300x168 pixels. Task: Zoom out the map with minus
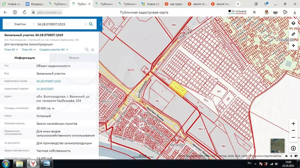(293, 137)
